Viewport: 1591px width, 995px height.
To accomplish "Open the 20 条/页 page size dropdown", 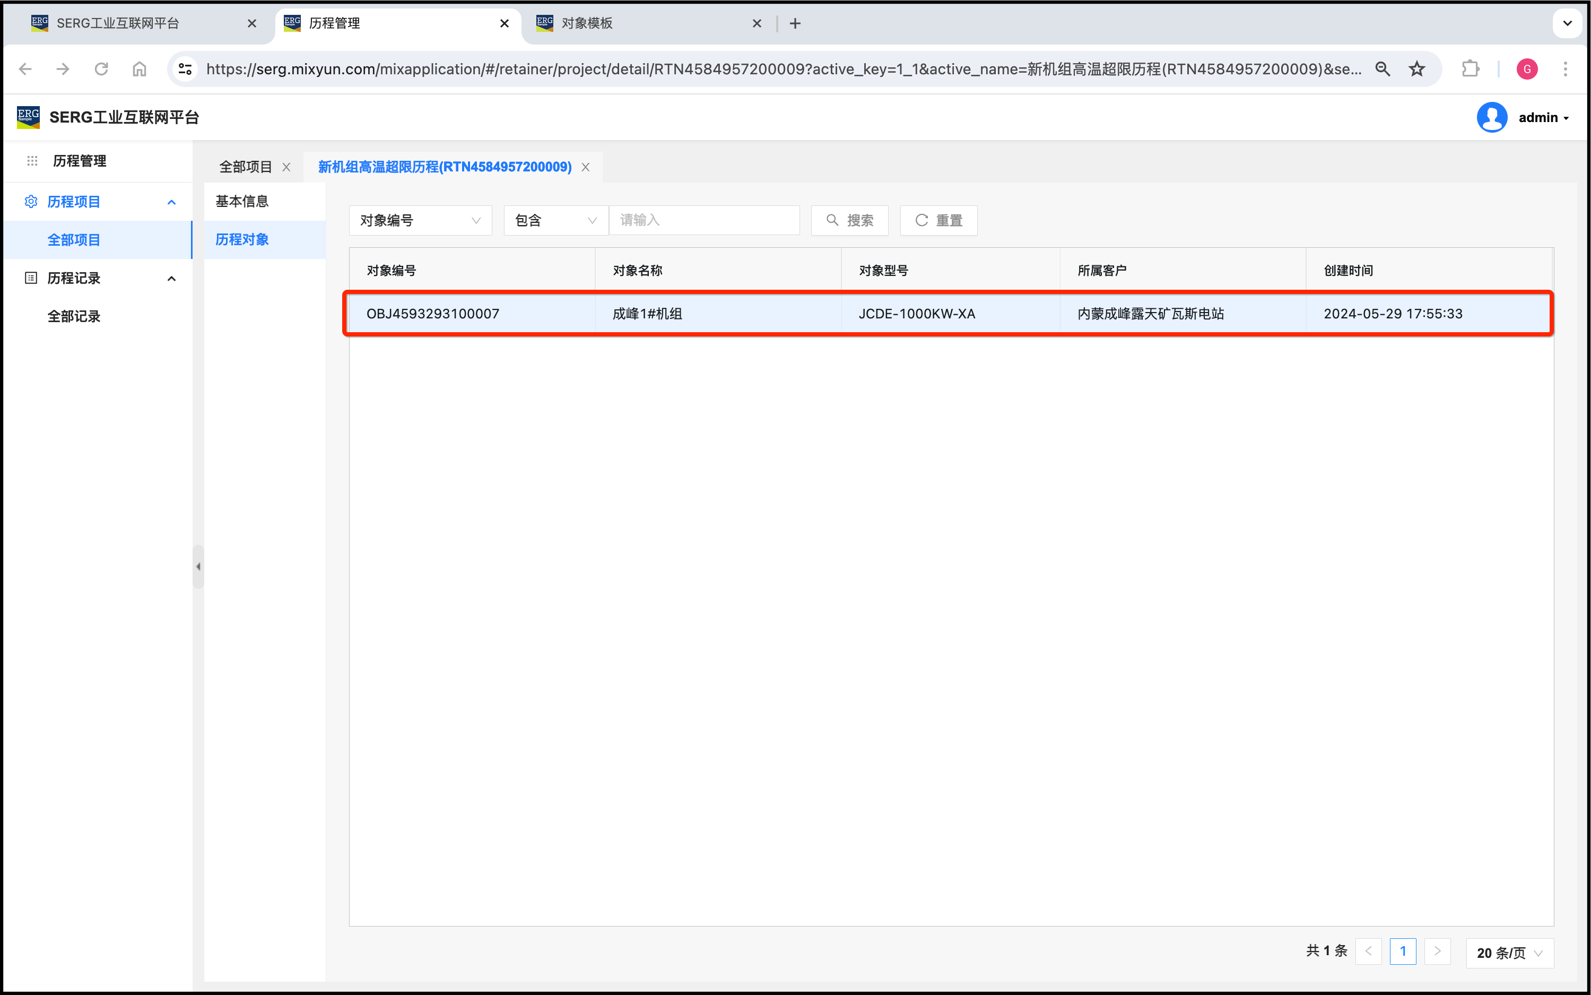I will [1509, 952].
